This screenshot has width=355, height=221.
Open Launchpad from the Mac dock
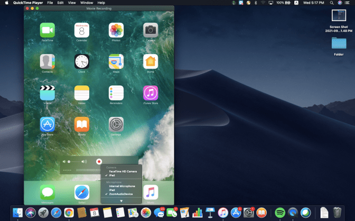pyautogui.click(x=43, y=213)
